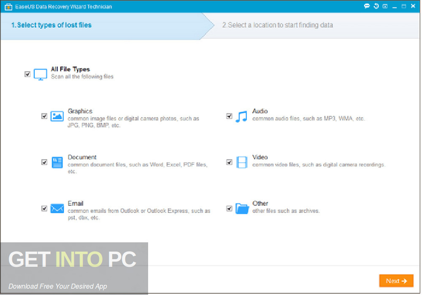Toggle the Audio checkbox
The image size is (422, 295).
pos(229,116)
